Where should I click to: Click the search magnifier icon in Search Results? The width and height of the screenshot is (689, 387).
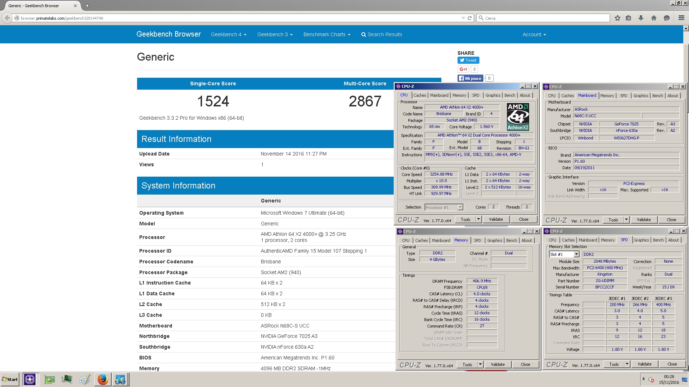point(364,35)
